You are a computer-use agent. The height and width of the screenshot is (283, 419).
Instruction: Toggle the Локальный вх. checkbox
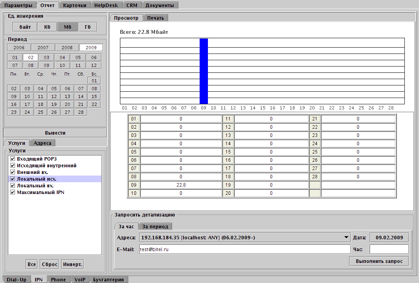[13, 185]
